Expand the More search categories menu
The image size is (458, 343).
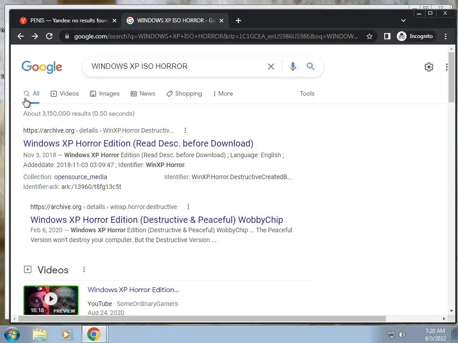[x=223, y=94]
